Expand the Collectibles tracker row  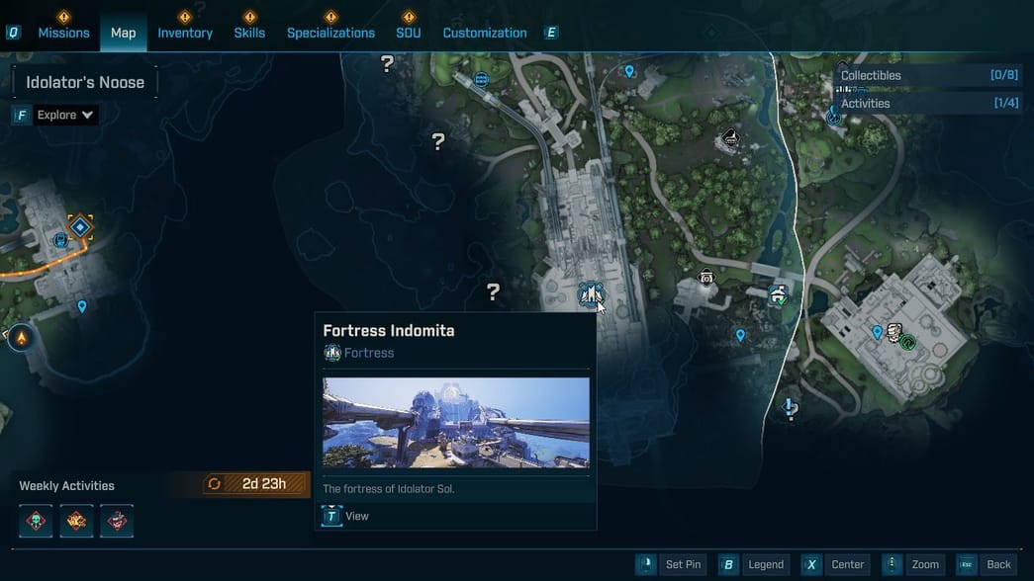pyautogui.click(x=928, y=75)
